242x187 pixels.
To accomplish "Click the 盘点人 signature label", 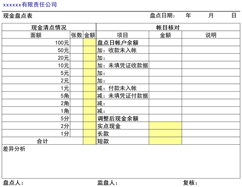I will (13, 183).
